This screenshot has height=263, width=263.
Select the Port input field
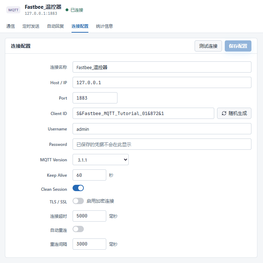click(95, 98)
